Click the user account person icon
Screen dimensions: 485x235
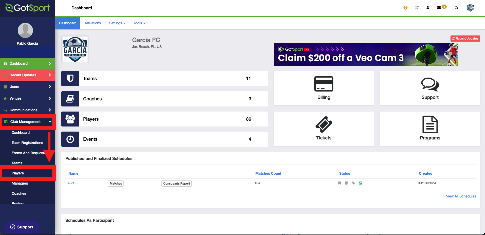(x=428, y=8)
